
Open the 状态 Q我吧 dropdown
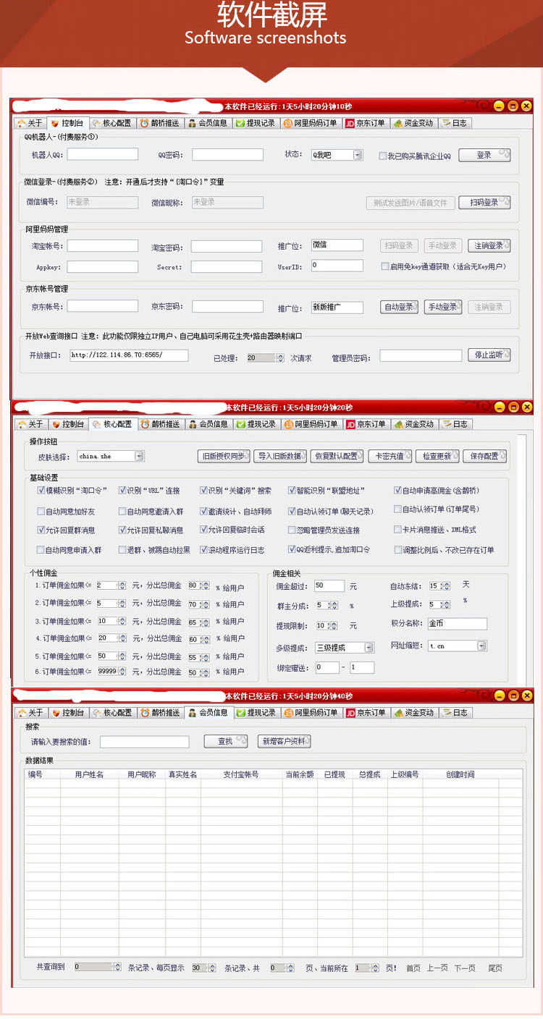click(358, 155)
